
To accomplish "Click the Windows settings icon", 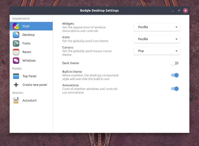I will pos(16,60).
